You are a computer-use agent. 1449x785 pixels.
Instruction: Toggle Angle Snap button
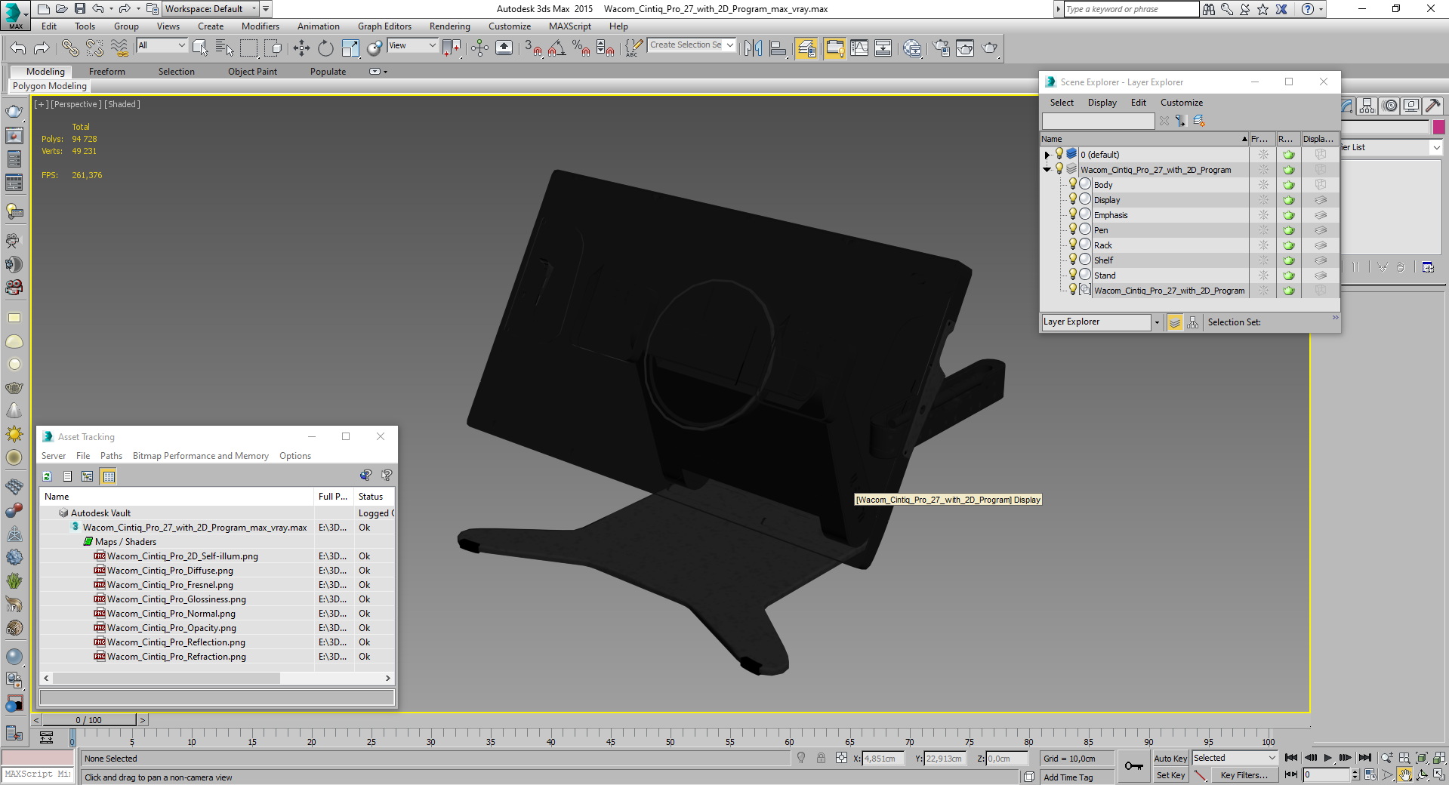pos(557,48)
